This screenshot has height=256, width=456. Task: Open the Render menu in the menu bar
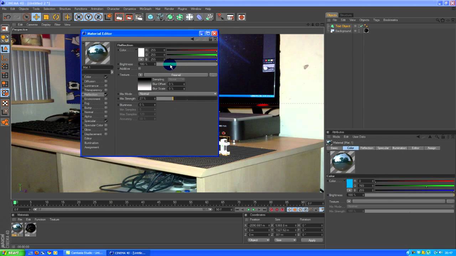(x=169, y=9)
